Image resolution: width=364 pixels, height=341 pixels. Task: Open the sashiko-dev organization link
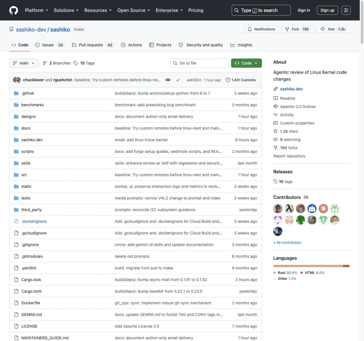pos(31,29)
